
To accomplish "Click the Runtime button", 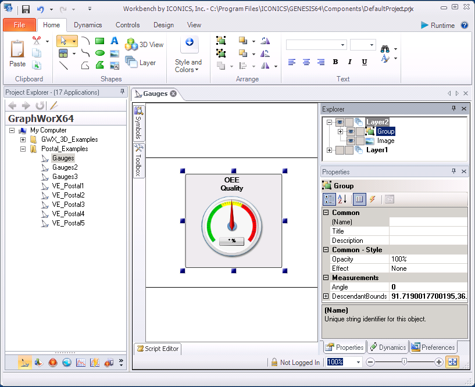I will 437,25.
